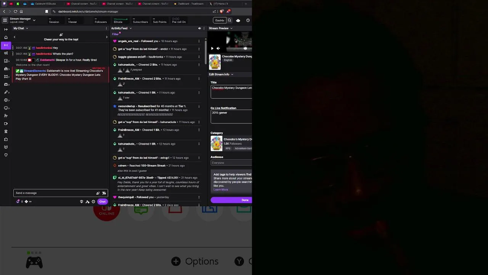This screenshot has width=488, height=275.
Task: Open the add-user sidebar icon
Action: click(x=6, y=116)
